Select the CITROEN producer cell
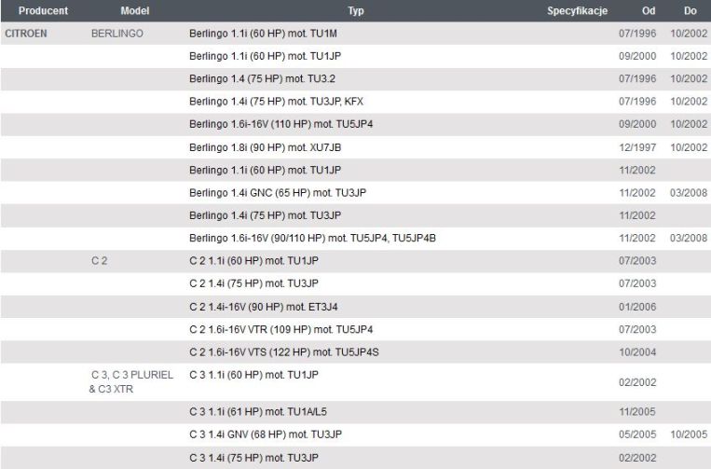Viewport: 711px width, 469px height. (26, 34)
